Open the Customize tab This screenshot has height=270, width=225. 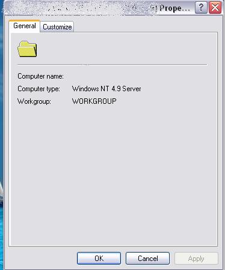tap(57, 27)
